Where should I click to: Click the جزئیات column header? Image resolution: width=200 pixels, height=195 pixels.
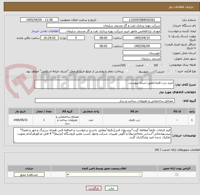[29, 168]
